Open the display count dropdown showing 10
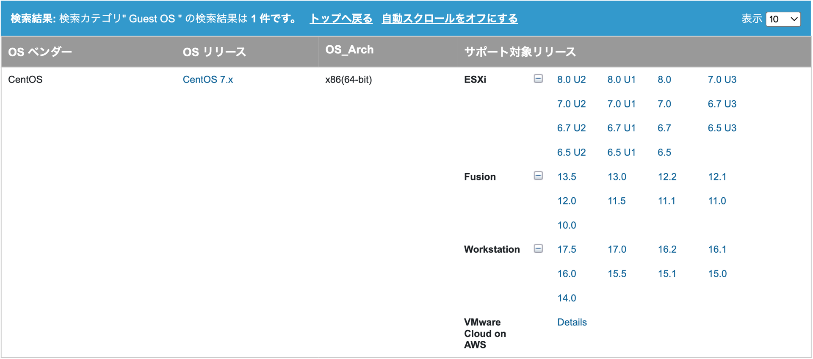Screen dimensions: 813x359 coord(783,19)
